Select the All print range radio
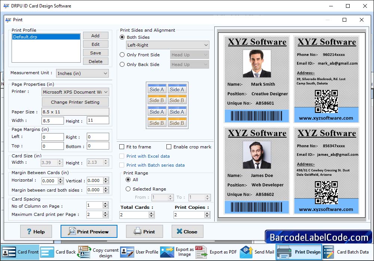The image size is (374, 261). [x=128, y=180]
